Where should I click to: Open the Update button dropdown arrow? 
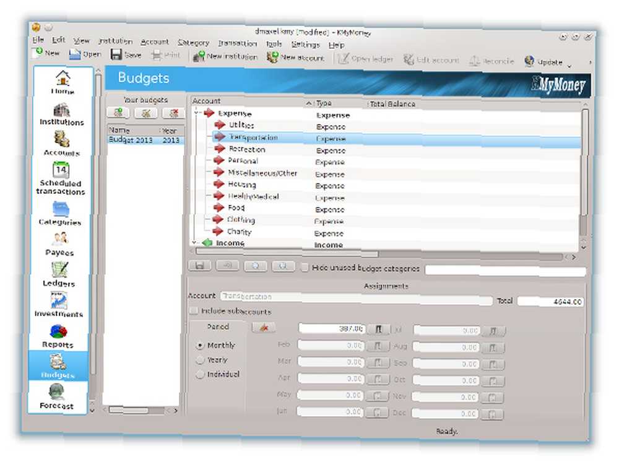point(569,66)
